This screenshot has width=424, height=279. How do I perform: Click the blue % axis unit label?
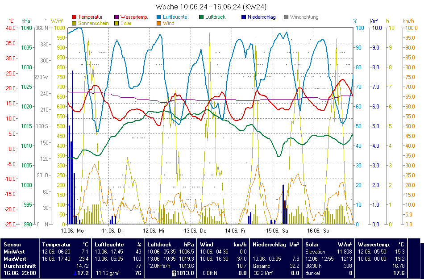(355, 21)
